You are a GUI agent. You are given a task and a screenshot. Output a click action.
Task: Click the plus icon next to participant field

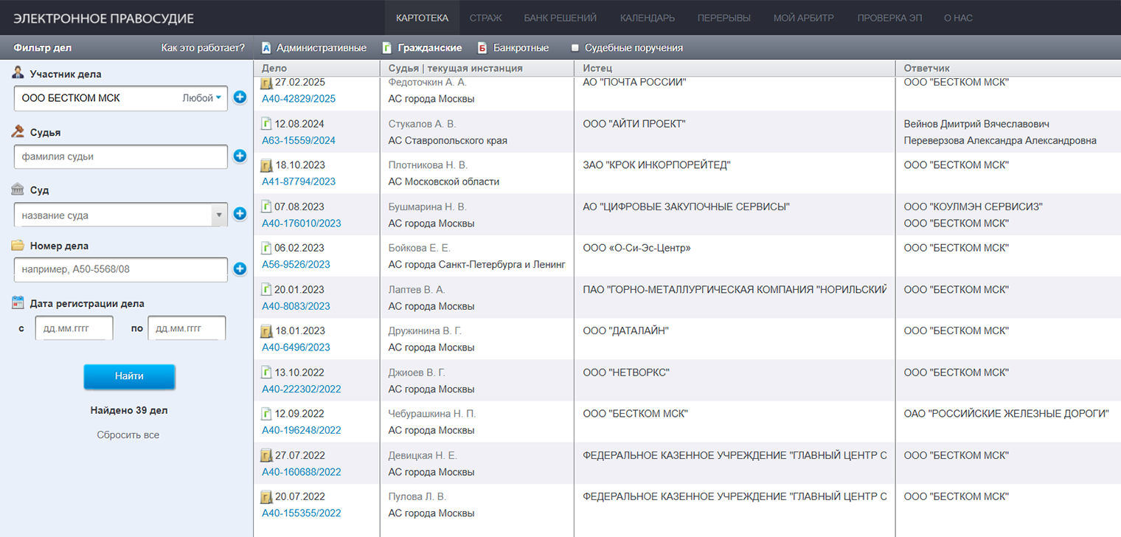tap(240, 97)
